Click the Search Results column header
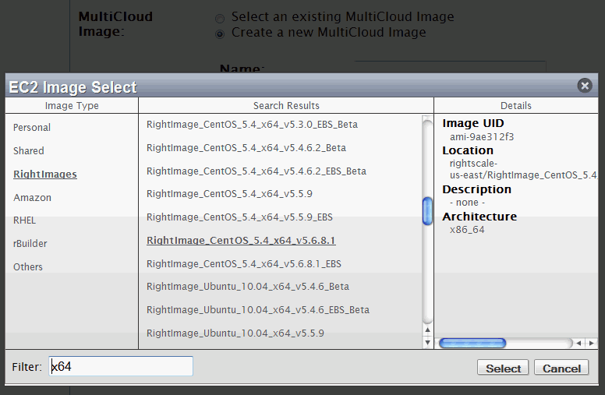605x395 pixels. (286, 106)
